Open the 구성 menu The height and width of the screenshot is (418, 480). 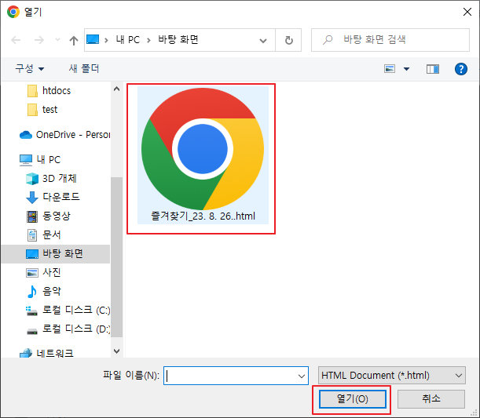tap(29, 68)
